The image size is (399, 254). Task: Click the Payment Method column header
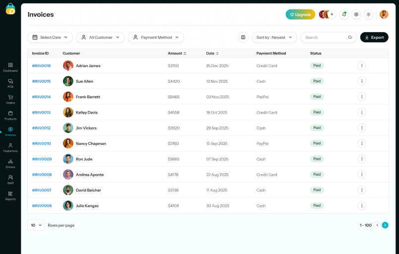(x=271, y=54)
